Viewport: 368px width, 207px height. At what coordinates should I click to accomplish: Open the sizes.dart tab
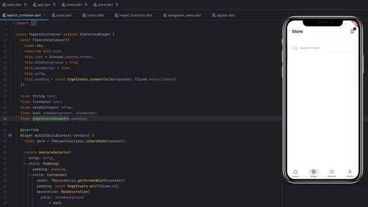click(62, 16)
